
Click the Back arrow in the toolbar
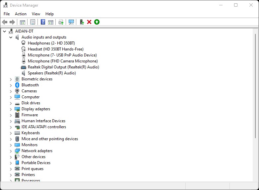coord(5,22)
